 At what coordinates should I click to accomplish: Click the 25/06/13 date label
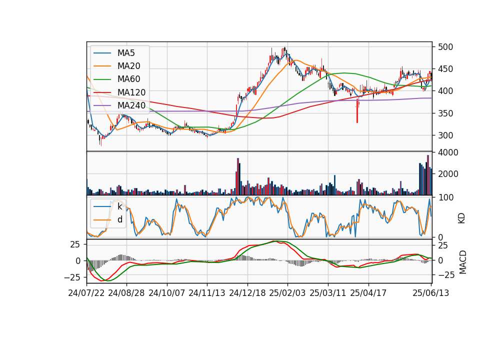[430, 293]
